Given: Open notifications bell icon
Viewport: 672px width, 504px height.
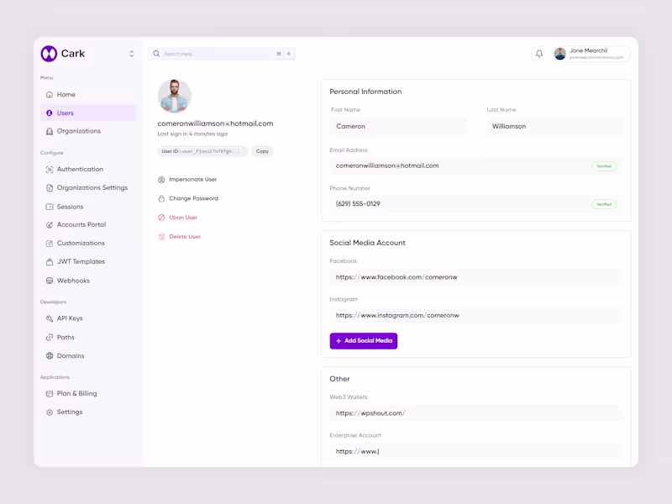Looking at the screenshot, I should (x=539, y=54).
